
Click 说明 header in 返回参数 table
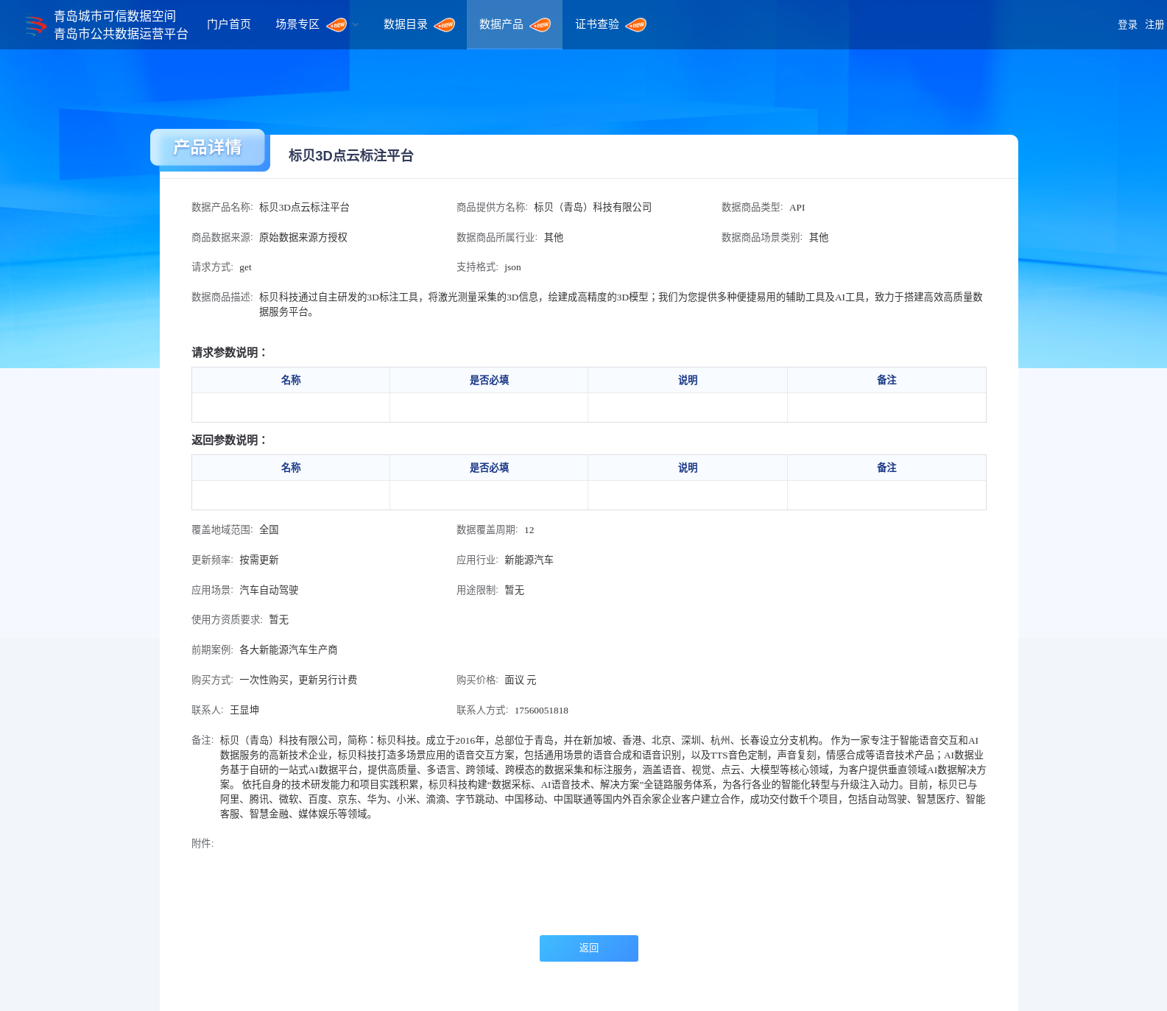tap(688, 468)
